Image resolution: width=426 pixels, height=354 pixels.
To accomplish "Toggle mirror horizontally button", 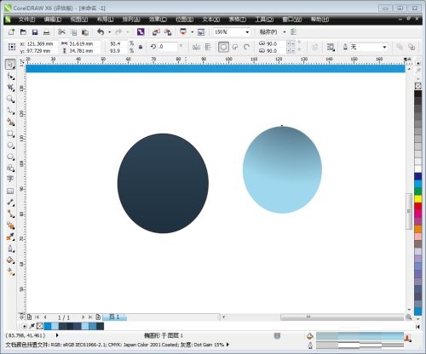I will click(196, 47).
